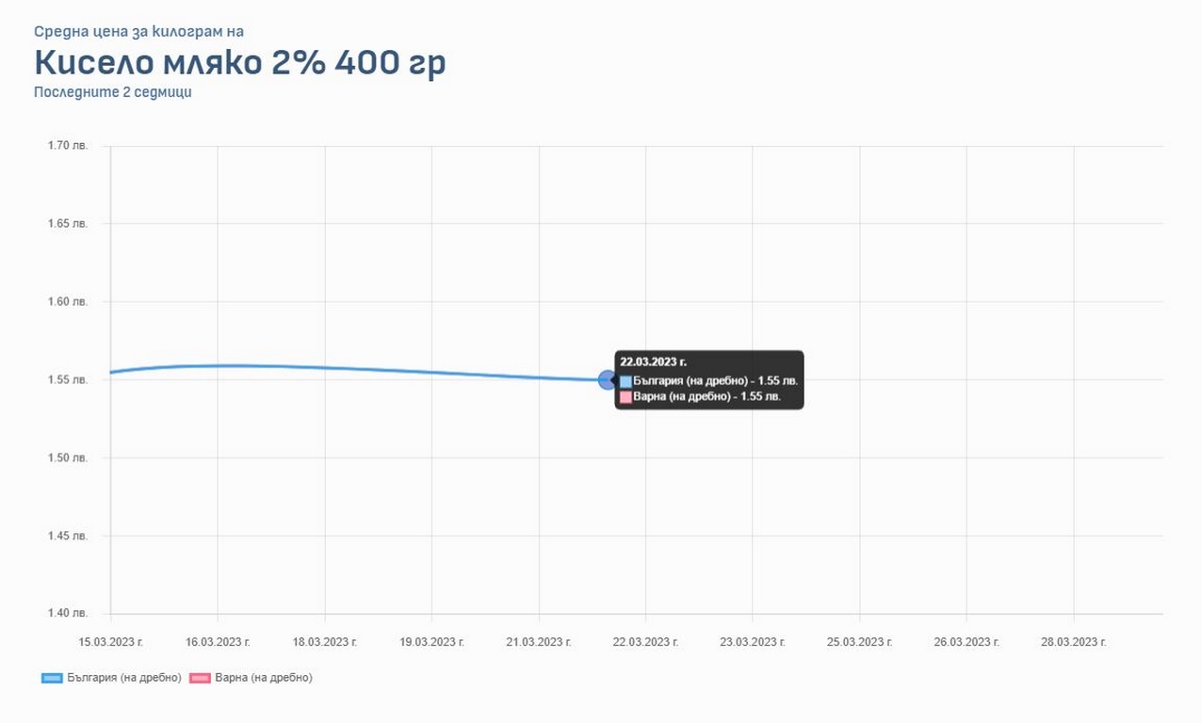Click the tooltip date header 22.03.2023 г.
Viewport: 1202px width, 723px height.
tap(654, 361)
